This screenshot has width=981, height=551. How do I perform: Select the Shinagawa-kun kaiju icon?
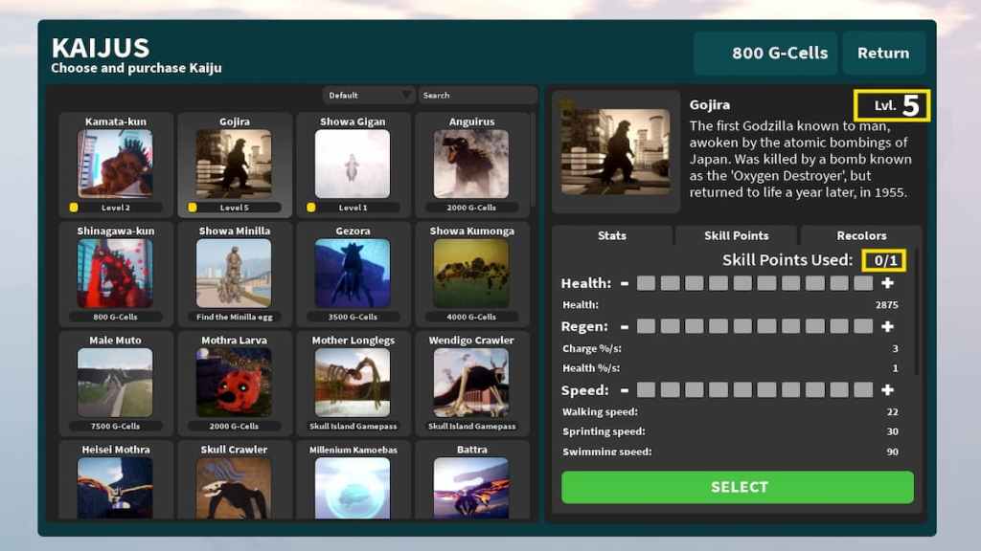pyautogui.click(x=115, y=273)
